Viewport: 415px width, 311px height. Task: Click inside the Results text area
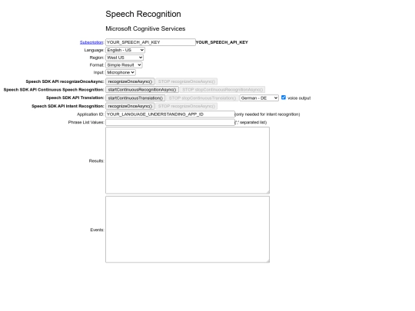188,160
